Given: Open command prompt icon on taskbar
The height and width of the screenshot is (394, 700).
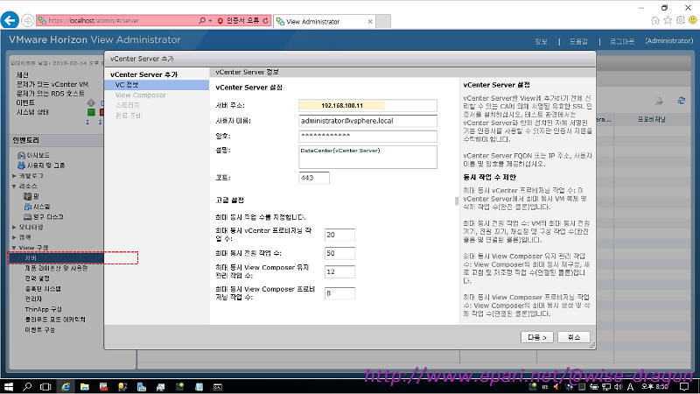Looking at the screenshot, I should (217, 387).
